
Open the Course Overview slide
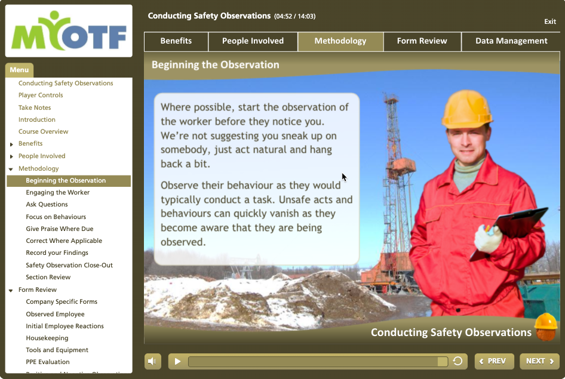(x=43, y=132)
